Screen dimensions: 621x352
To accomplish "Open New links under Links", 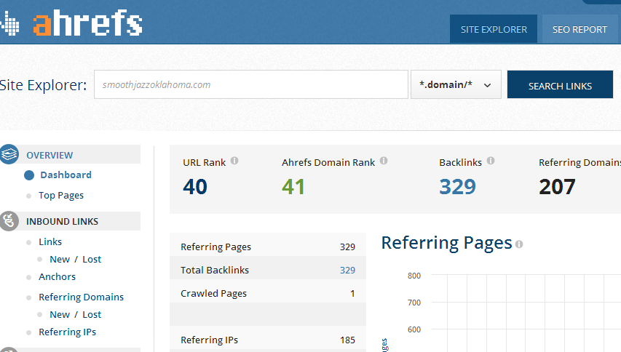I will 60,260.
